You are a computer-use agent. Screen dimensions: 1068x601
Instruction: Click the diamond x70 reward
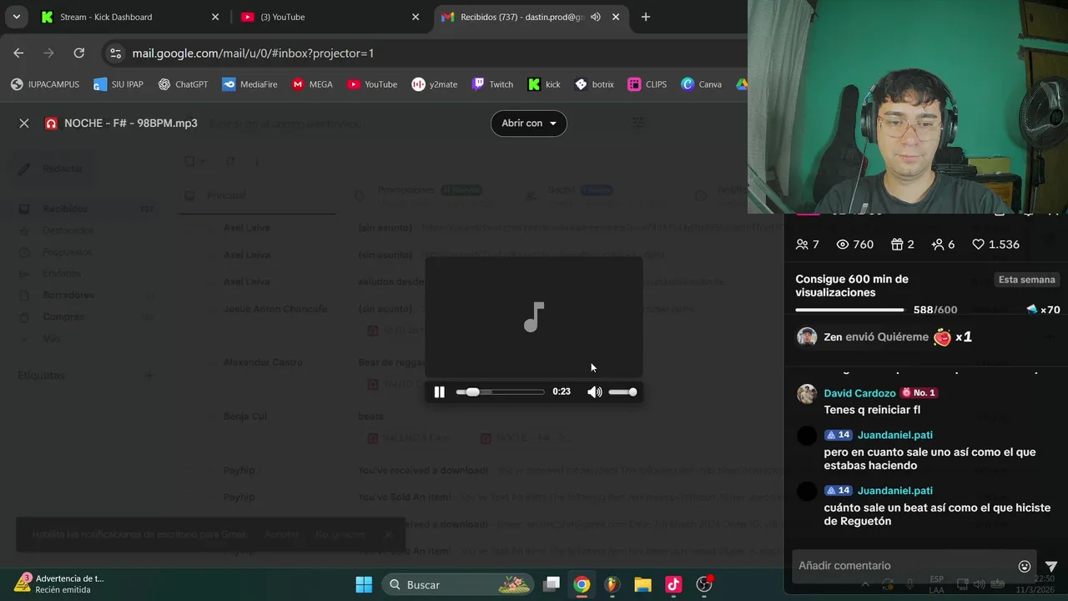1043,310
